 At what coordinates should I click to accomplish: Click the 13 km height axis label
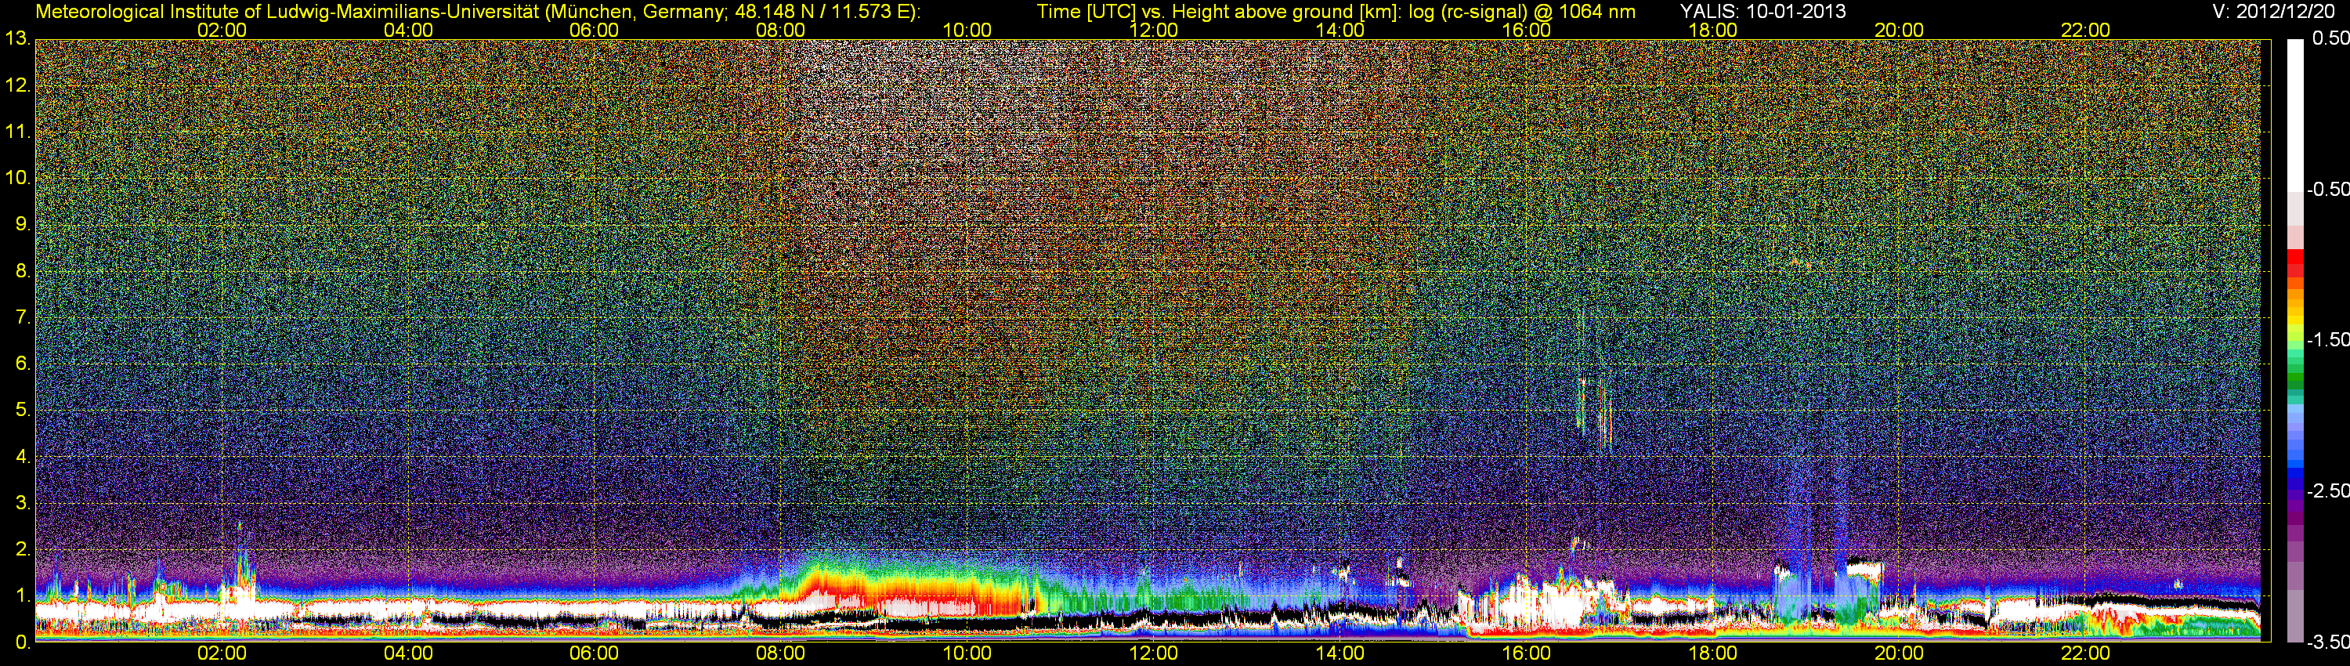[16, 39]
